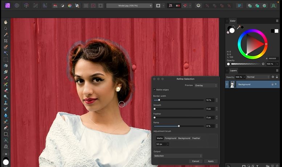The image size is (282, 167).
Task: Click eyedropper picker in Color panel
Action: click(x=239, y=27)
